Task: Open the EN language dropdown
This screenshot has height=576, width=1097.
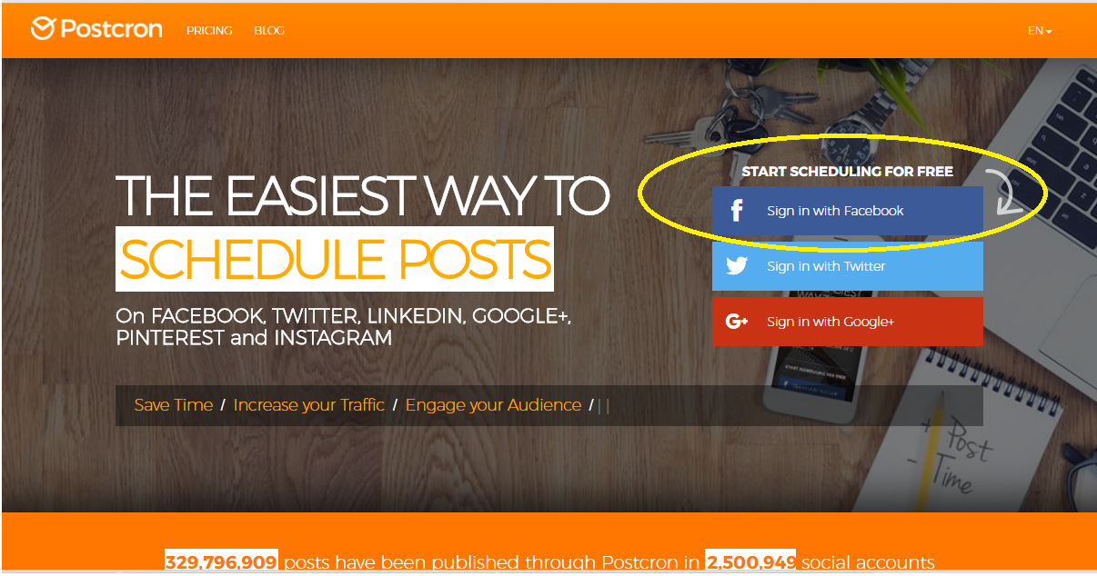Action: tap(1040, 31)
